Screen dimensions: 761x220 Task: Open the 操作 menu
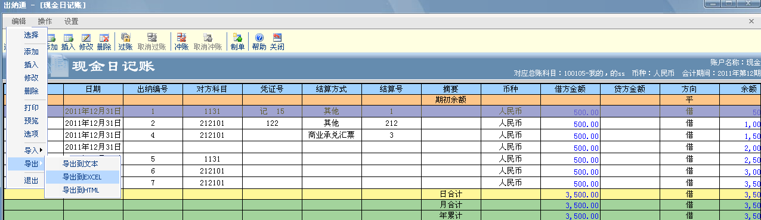click(x=45, y=21)
